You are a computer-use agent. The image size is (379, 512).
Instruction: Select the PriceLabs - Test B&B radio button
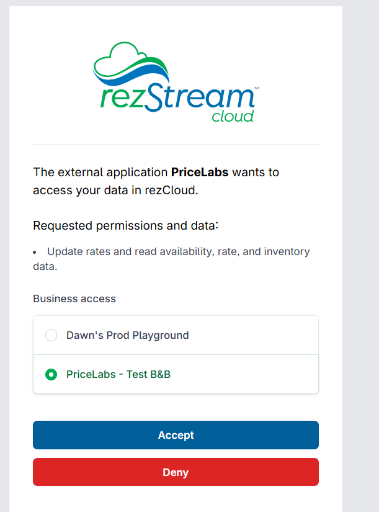(51, 374)
